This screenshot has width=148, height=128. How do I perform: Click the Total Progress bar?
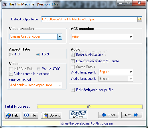click(x=90, y=107)
